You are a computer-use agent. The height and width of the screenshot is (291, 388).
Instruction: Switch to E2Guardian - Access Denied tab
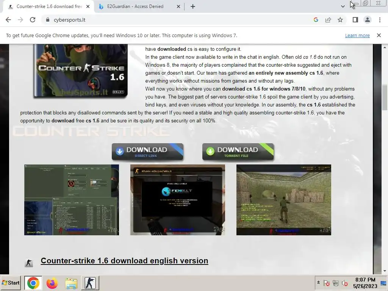tap(135, 6)
